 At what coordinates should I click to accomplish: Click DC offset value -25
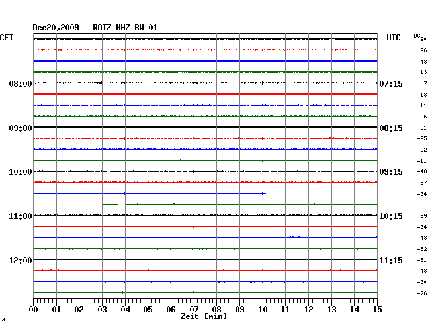[x=422, y=138]
